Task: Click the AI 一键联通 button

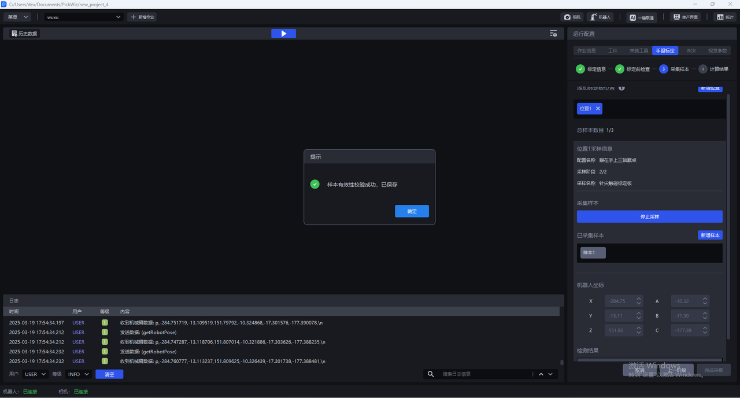Action: pos(642,17)
